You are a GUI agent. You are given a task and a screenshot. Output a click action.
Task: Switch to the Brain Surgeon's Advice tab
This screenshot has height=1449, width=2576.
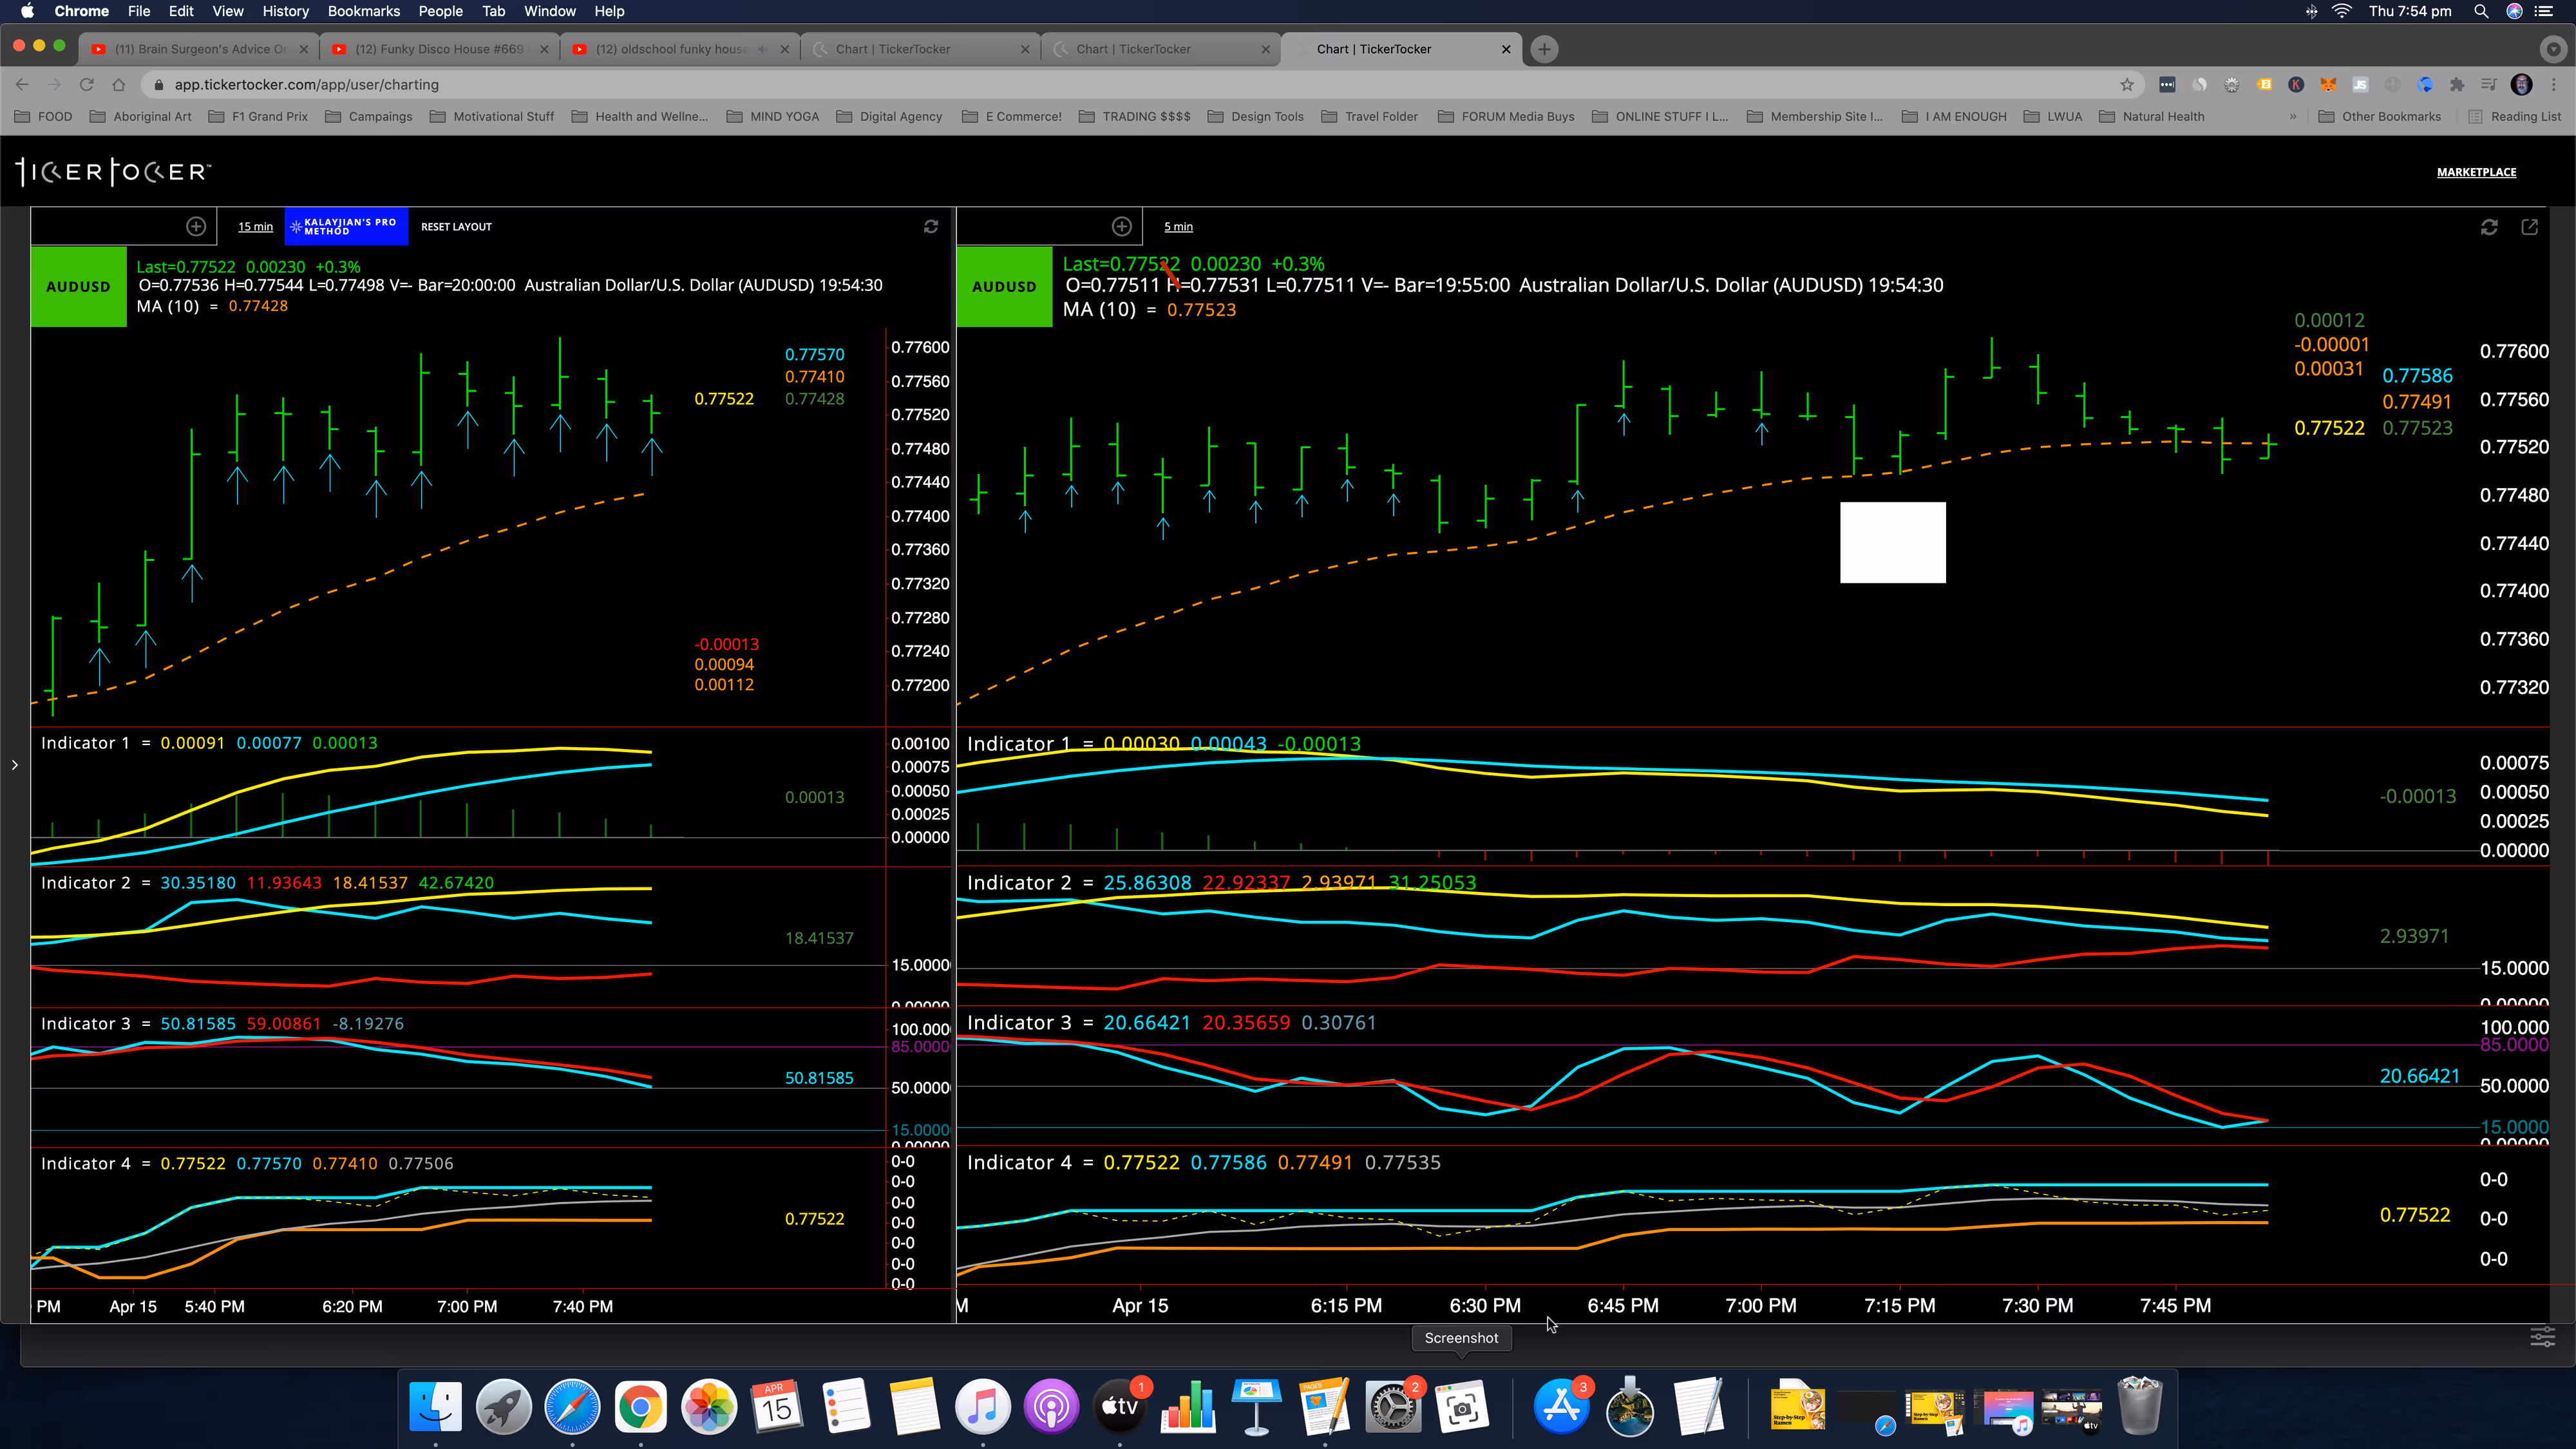click(200, 49)
